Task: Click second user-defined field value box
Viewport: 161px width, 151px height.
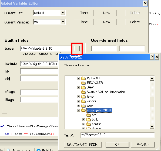Action: 132,49
